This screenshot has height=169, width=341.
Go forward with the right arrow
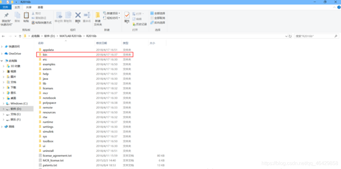tap(10, 36)
